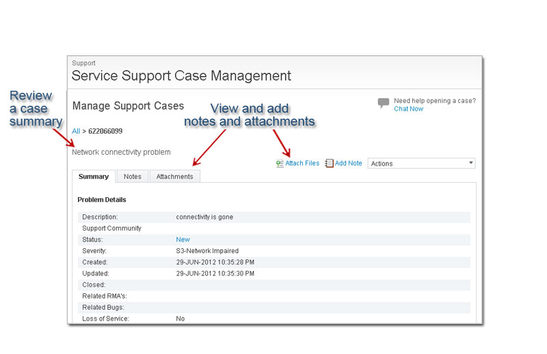Select case number 622066099 in breadcrumb
The image size is (547, 354).
105,131
